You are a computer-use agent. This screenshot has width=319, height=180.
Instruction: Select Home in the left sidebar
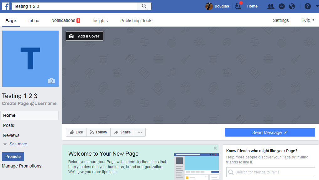point(29,115)
